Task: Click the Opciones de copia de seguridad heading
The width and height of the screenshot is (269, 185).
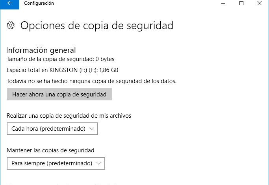Action: point(96,26)
